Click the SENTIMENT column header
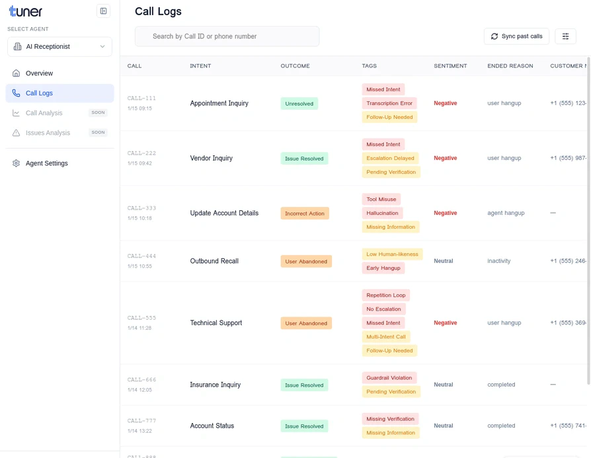The image size is (591, 458). 450,65
